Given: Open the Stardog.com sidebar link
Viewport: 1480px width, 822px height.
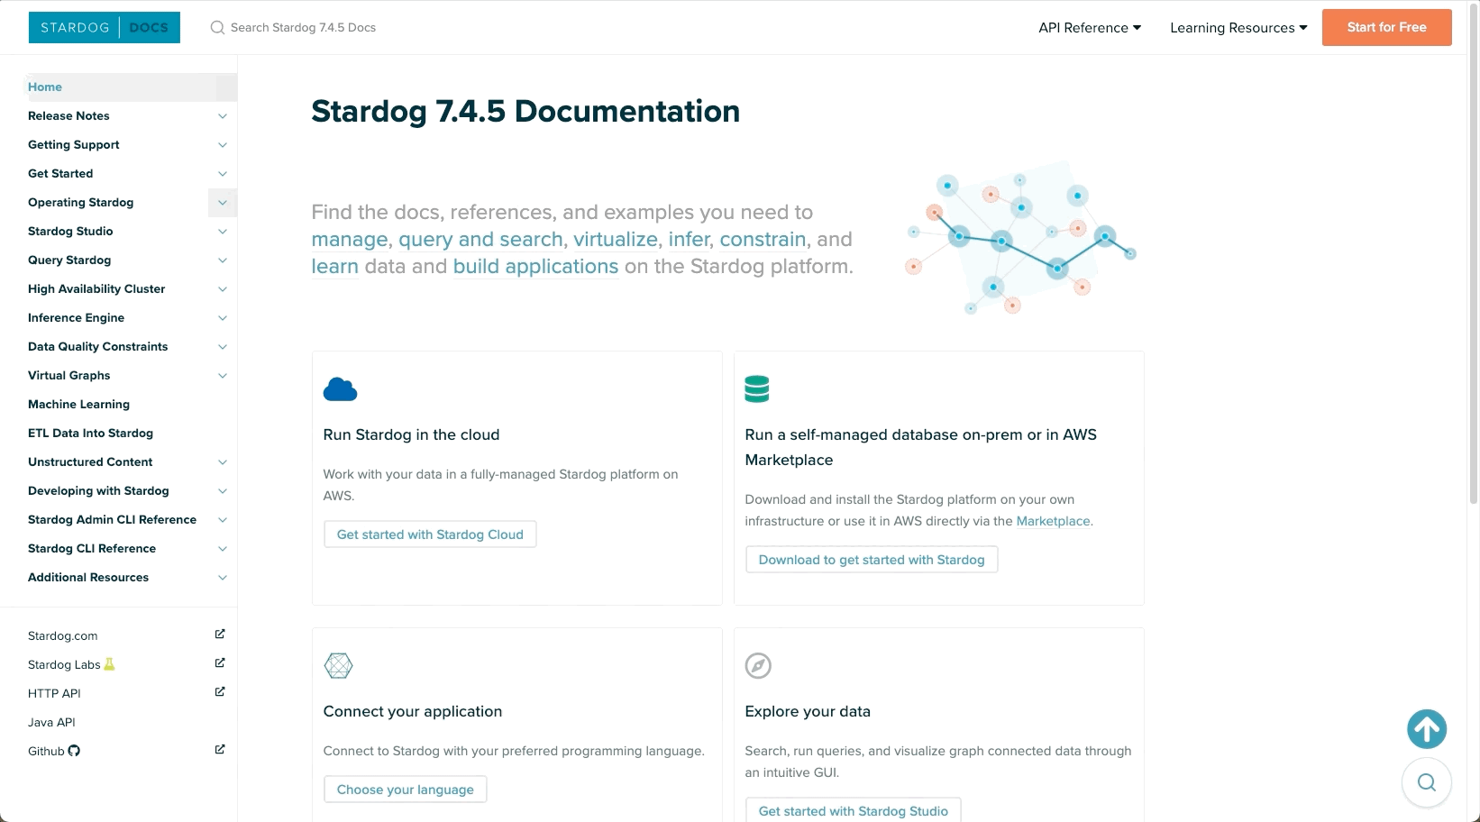Looking at the screenshot, I should point(62,635).
